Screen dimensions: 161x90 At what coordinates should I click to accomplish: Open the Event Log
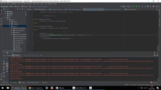(154, 82)
